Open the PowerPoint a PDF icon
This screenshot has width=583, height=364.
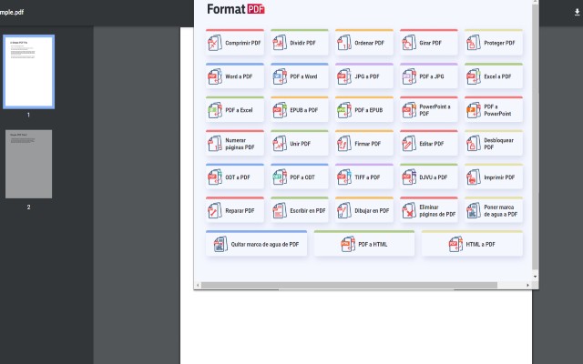[409, 110]
